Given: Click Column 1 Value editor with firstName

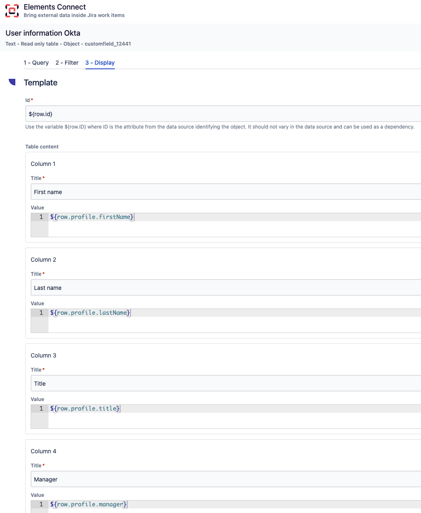Looking at the screenshot, I should (226, 225).
